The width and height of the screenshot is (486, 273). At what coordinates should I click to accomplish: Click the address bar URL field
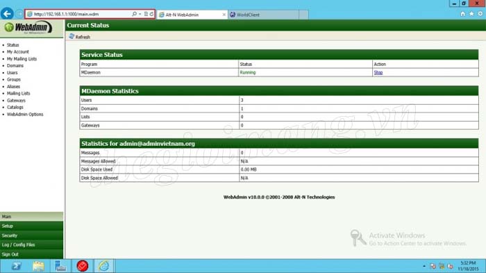(79, 14)
